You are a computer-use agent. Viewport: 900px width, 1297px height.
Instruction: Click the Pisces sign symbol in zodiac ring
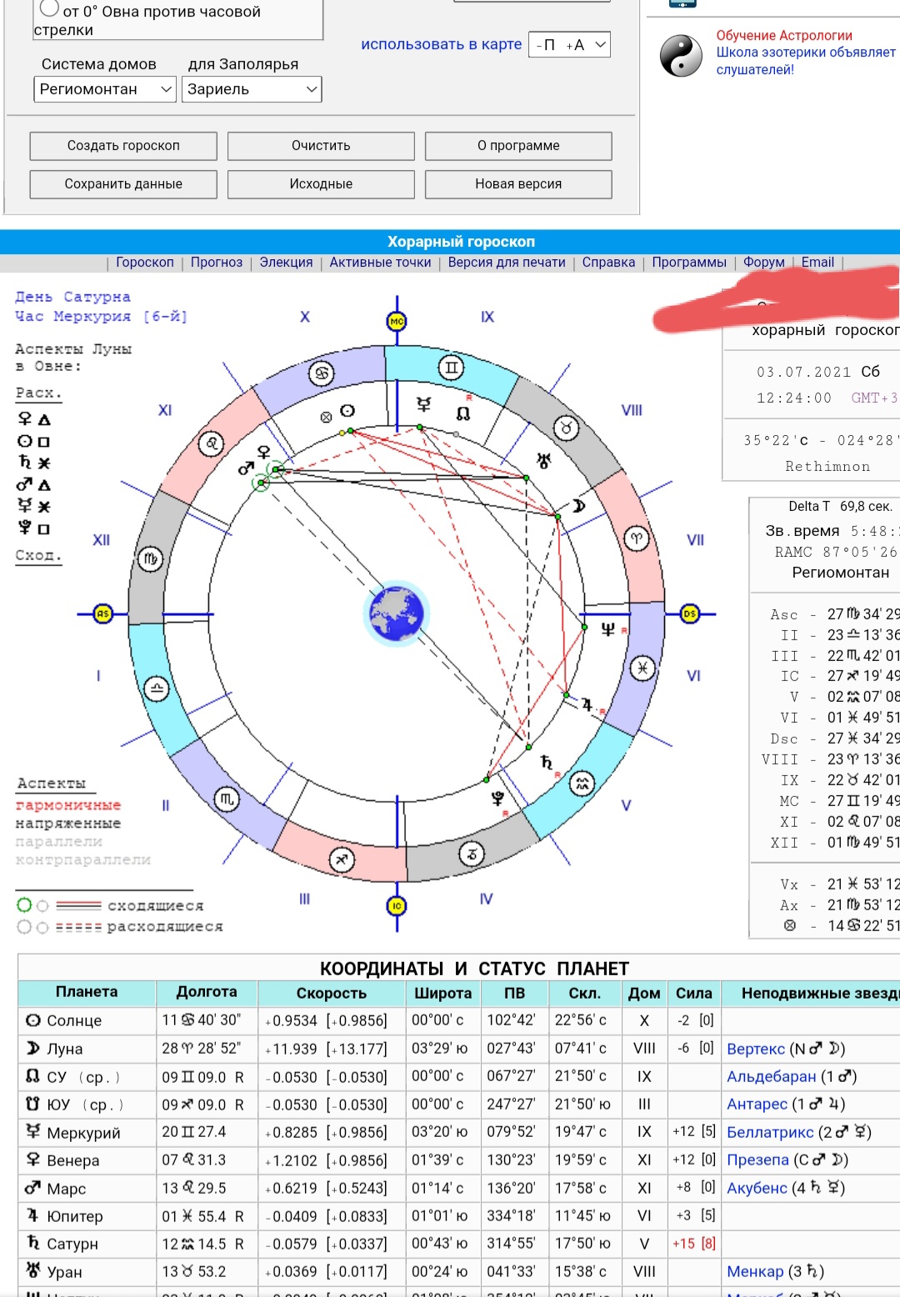(x=642, y=669)
